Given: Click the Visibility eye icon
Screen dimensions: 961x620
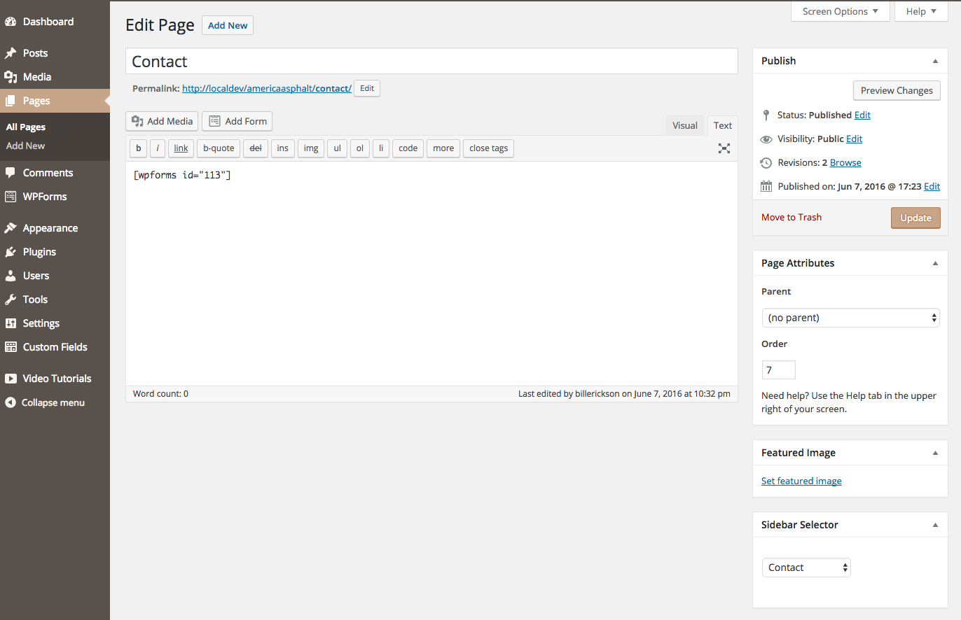Looking at the screenshot, I should coord(766,139).
